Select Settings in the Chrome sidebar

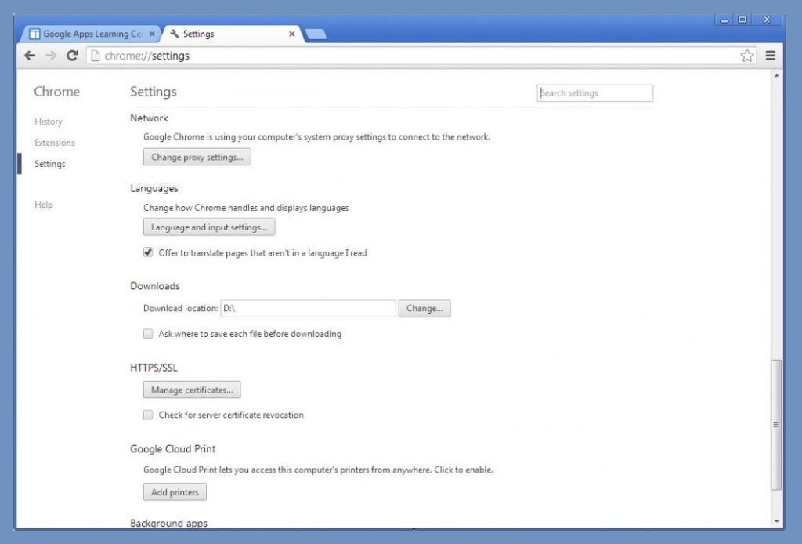click(50, 164)
